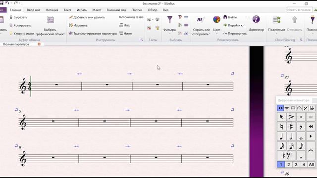The image size is (317, 178).
Task: Click the arrow pointer keypad button
Action: pos(281,117)
